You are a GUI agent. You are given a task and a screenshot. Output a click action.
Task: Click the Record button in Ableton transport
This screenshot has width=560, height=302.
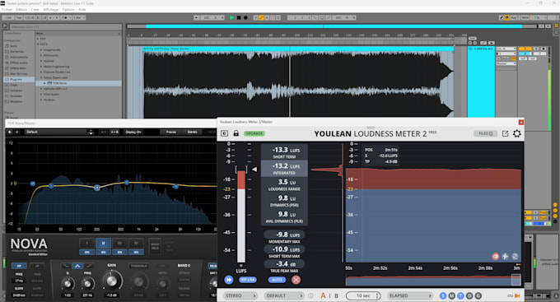pos(245,17)
